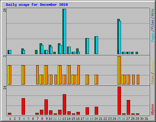The image size is (156, 122).
Task: Click the 'Daily usage for December 2010' title
Action: tap(37, 5)
